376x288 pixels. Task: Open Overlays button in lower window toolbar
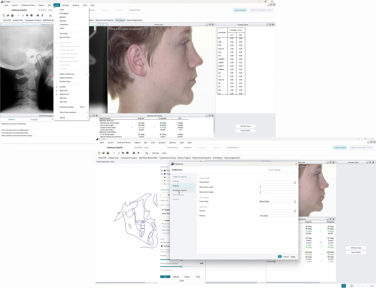(155, 153)
